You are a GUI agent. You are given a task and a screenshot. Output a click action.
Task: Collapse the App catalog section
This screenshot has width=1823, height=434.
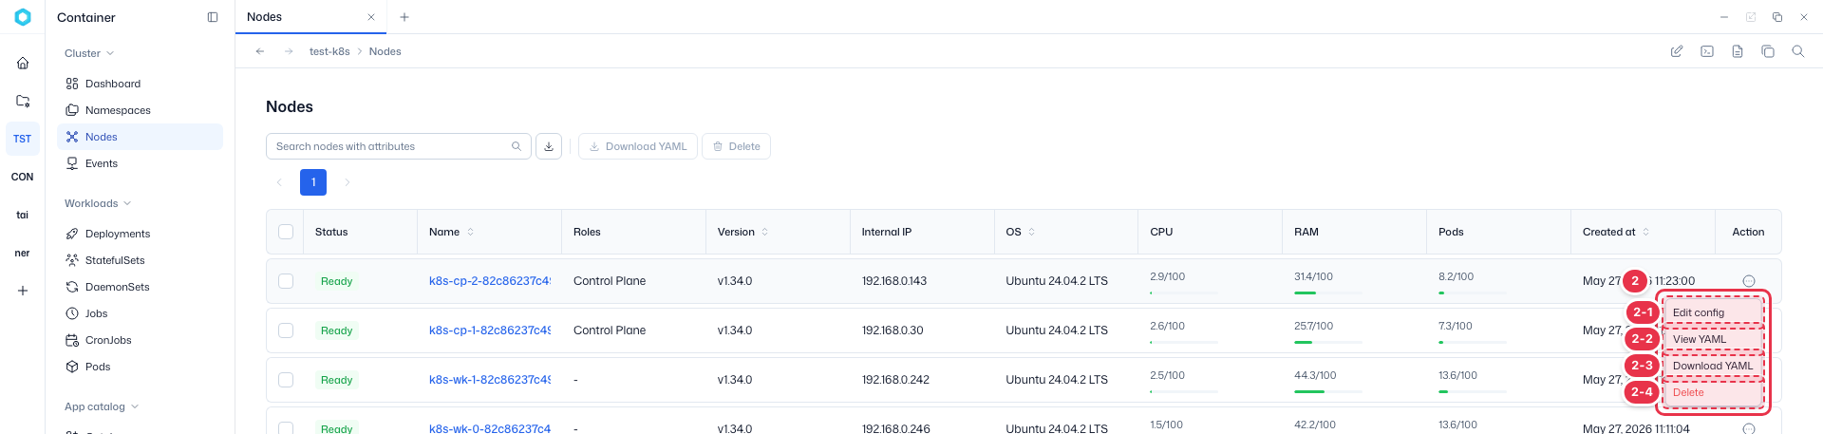(x=102, y=406)
